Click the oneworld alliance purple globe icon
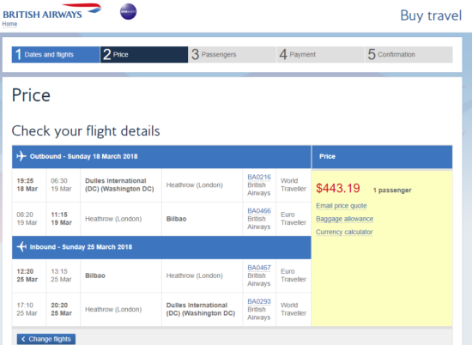Viewport: 472px width, 345px height. click(x=128, y=11)
